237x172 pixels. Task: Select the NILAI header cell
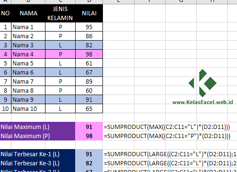[89, 13]
